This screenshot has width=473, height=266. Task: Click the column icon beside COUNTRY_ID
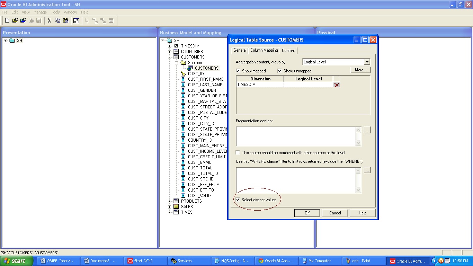pyautogui.click(x=183, y=140)
